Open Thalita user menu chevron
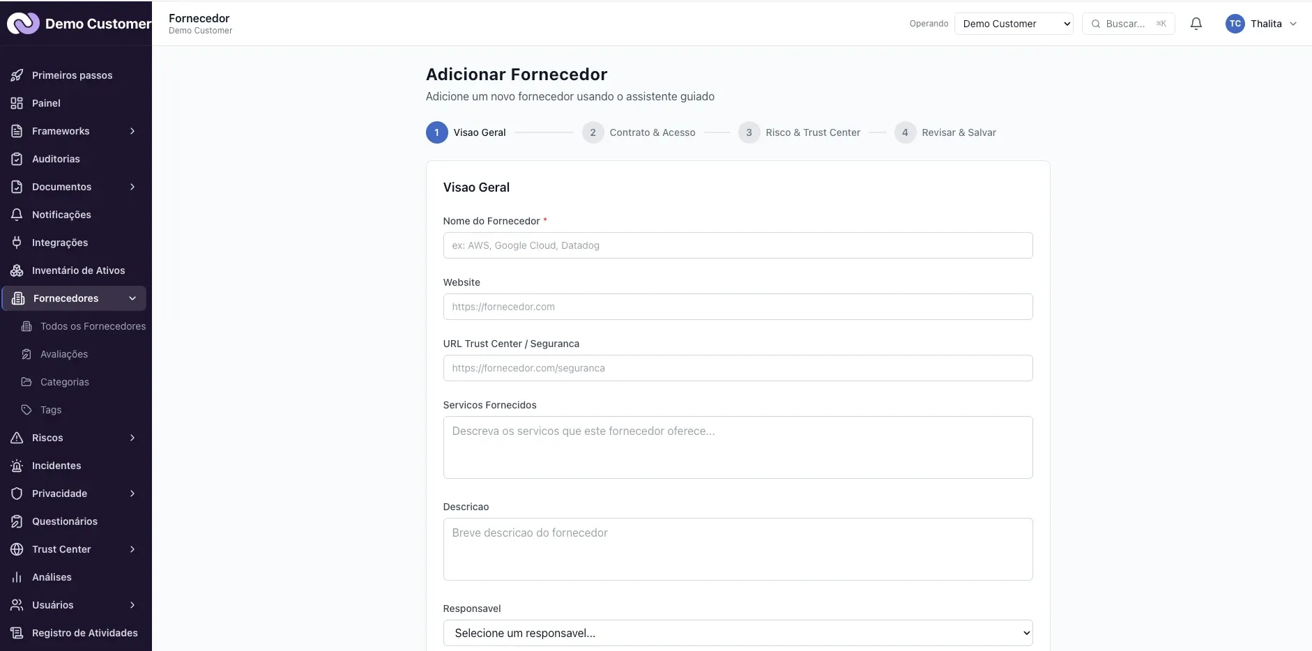Viewport: 1312px width, 651px height. [x=1293, y=24]
